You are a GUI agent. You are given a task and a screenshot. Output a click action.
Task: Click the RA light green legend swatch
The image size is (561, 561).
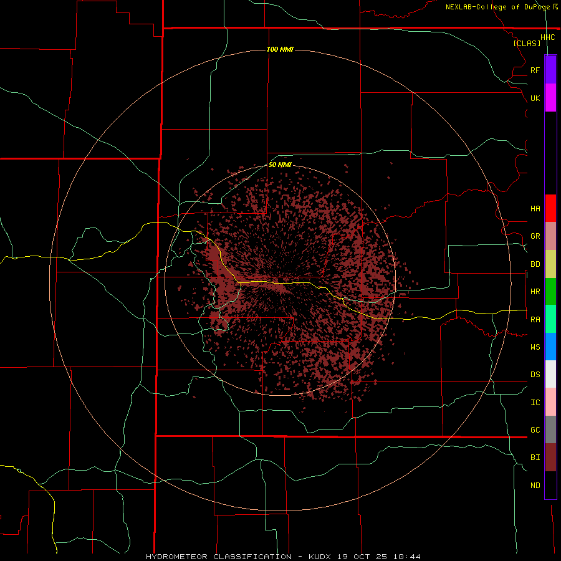(x=550, y=319)
